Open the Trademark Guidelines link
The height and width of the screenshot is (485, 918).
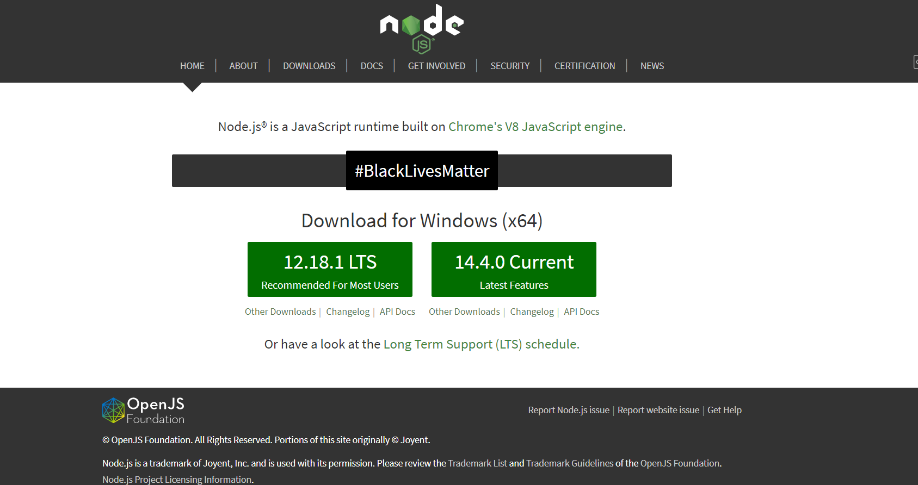(570, 463)
